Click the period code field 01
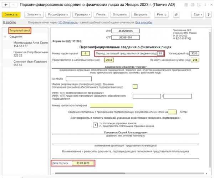The height and width of the screenshot is (178, 214). click(160, 53)
